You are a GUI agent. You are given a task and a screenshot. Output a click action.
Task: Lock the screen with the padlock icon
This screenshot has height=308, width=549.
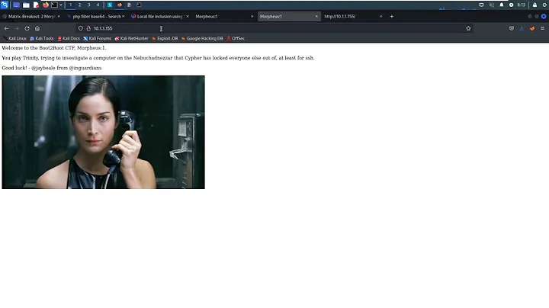point(535,5)
